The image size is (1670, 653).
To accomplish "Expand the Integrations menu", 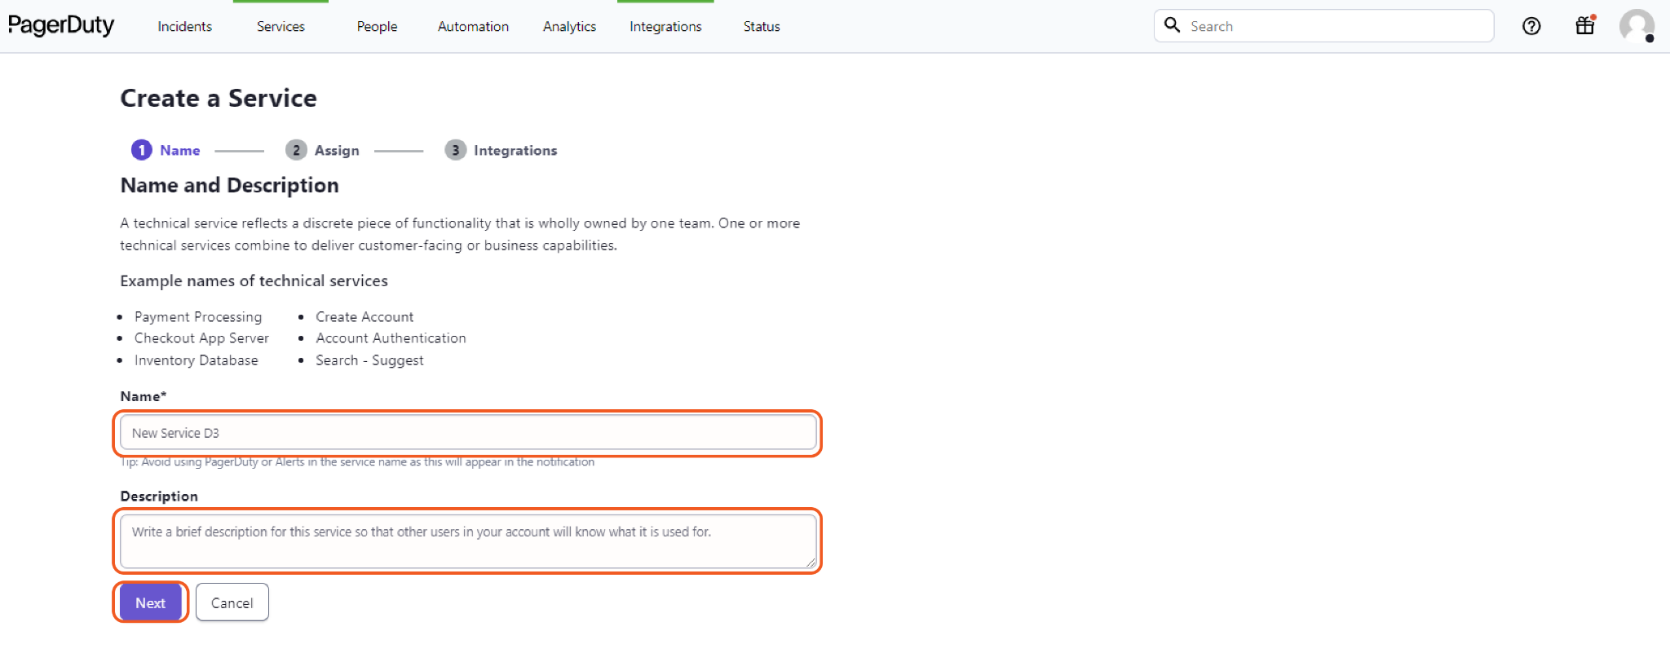I will coord(665,27).
